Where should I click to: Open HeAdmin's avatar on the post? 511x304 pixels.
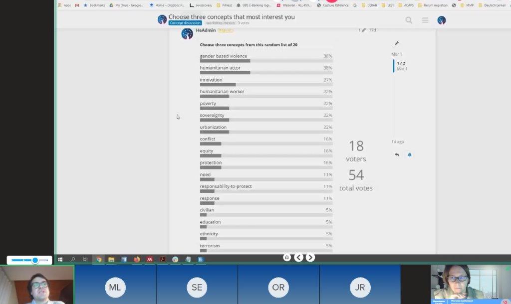[187, 34]
